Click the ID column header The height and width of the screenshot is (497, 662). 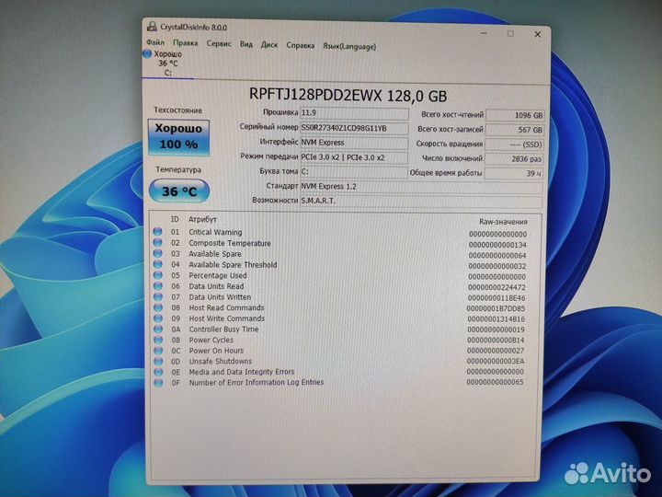click(175, 219)
